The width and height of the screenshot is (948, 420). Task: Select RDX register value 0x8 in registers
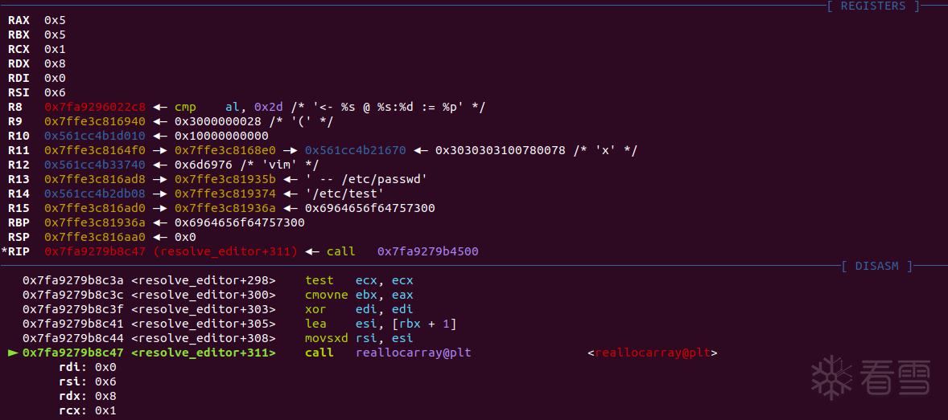[55, 64]
